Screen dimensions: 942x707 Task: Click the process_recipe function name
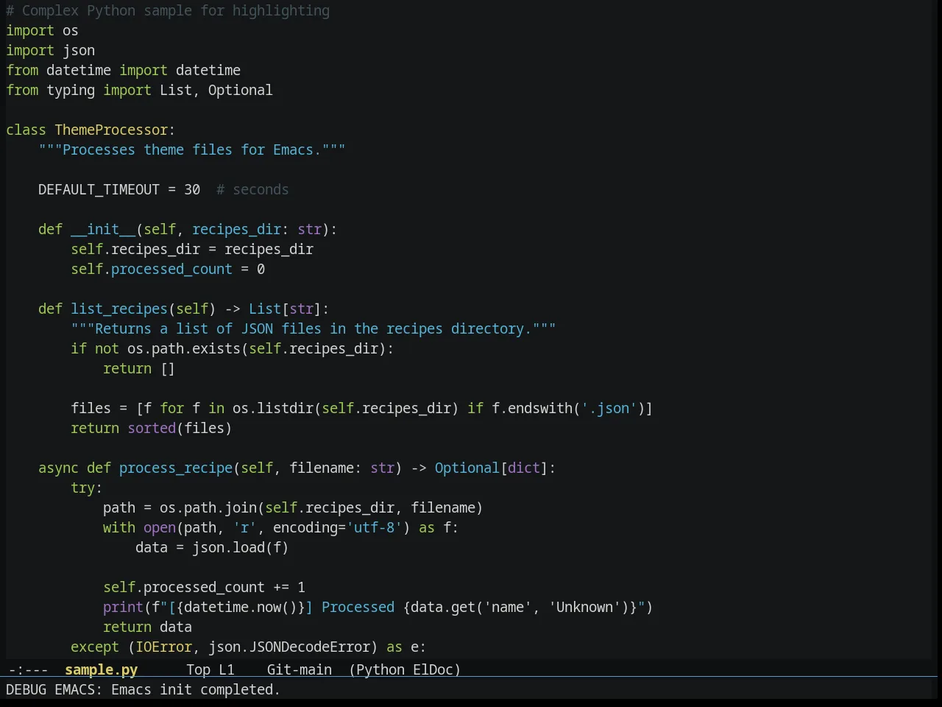(x=176, y=468)
